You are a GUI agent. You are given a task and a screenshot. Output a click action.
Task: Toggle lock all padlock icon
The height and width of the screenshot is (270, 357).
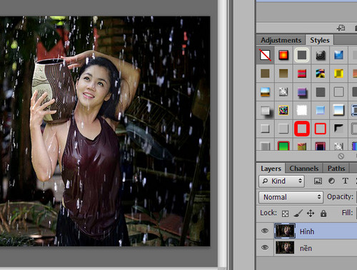(323, 214)
